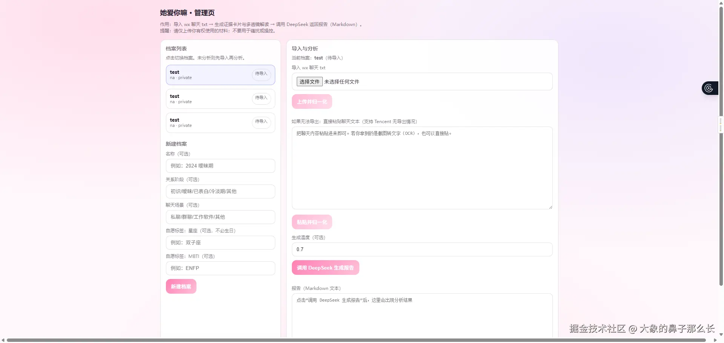Viewport: 724px width, 343px height.
Task: Focus the MBTI tag input field
Action: pyautogui.click(x=220, y=268)
